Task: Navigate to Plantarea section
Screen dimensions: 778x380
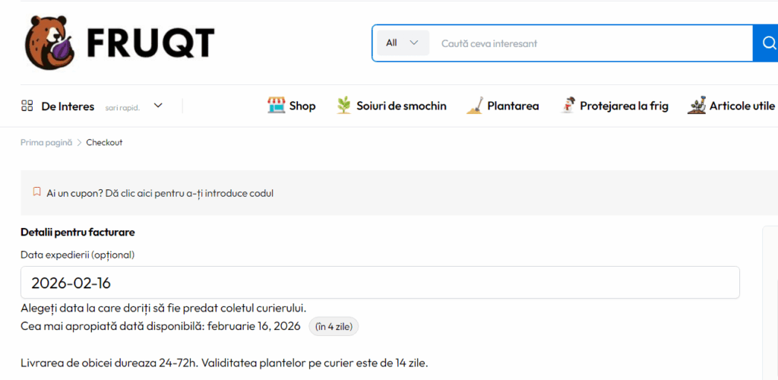Action: pos(513,106)
